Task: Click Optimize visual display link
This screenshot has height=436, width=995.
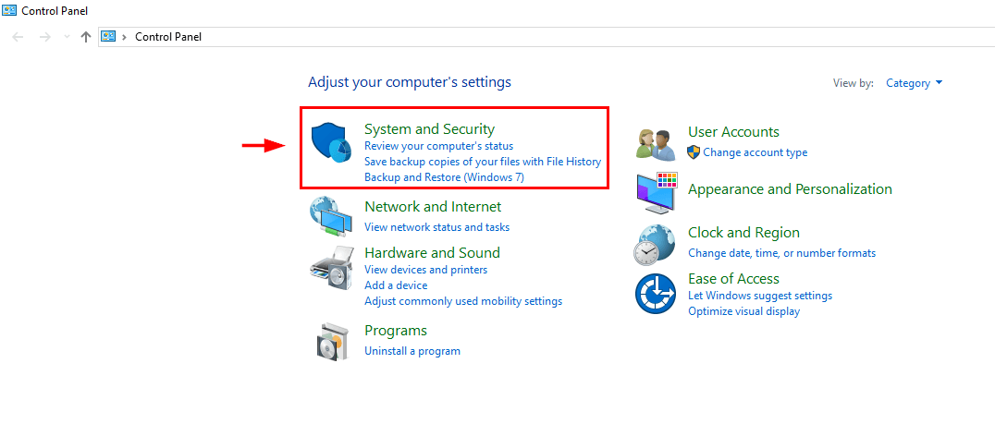Action: pos(743,311)
